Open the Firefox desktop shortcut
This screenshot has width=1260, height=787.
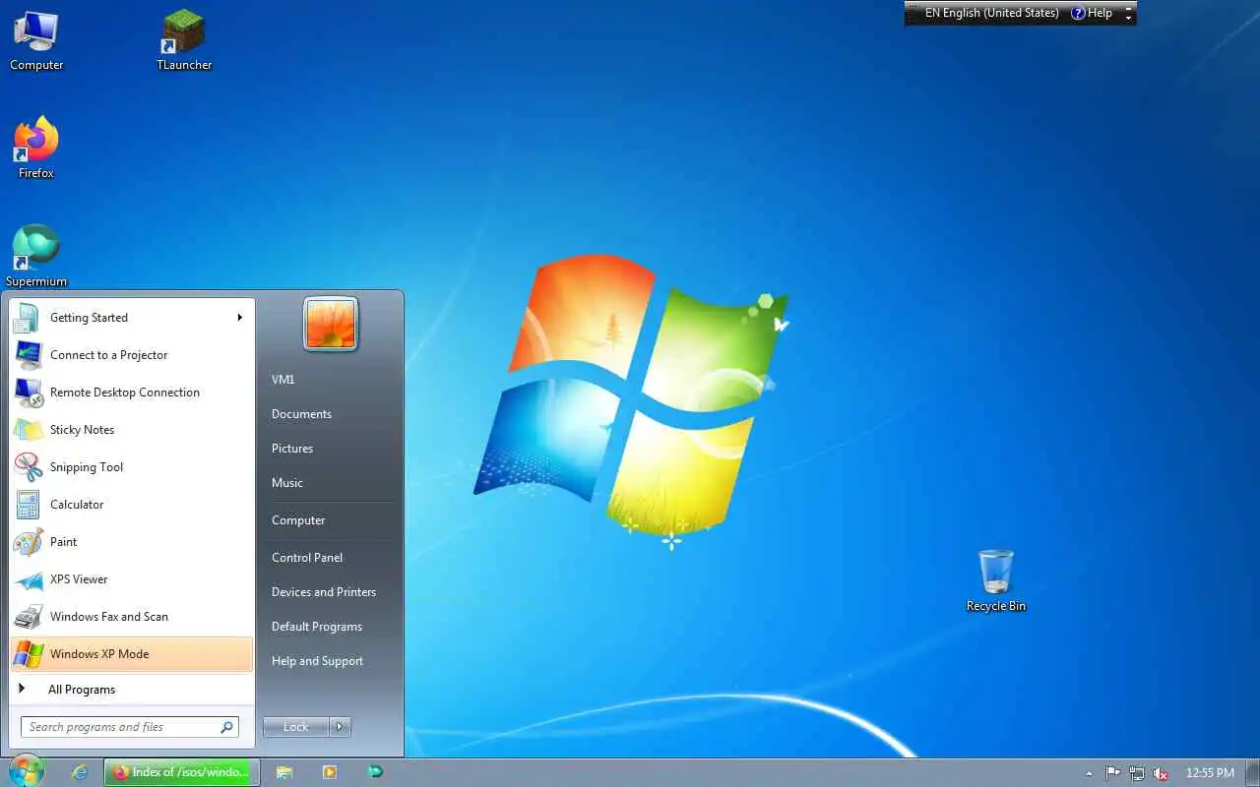pos(36,149)
